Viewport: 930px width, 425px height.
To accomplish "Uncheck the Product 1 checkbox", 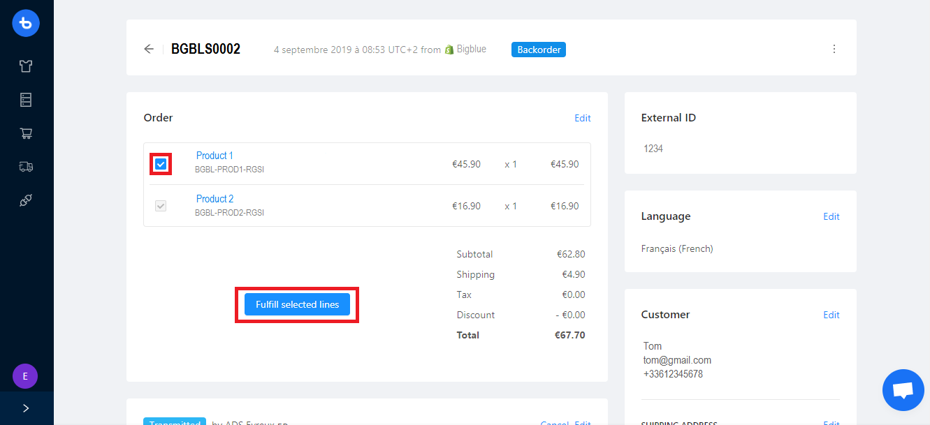I will [161, 163].
